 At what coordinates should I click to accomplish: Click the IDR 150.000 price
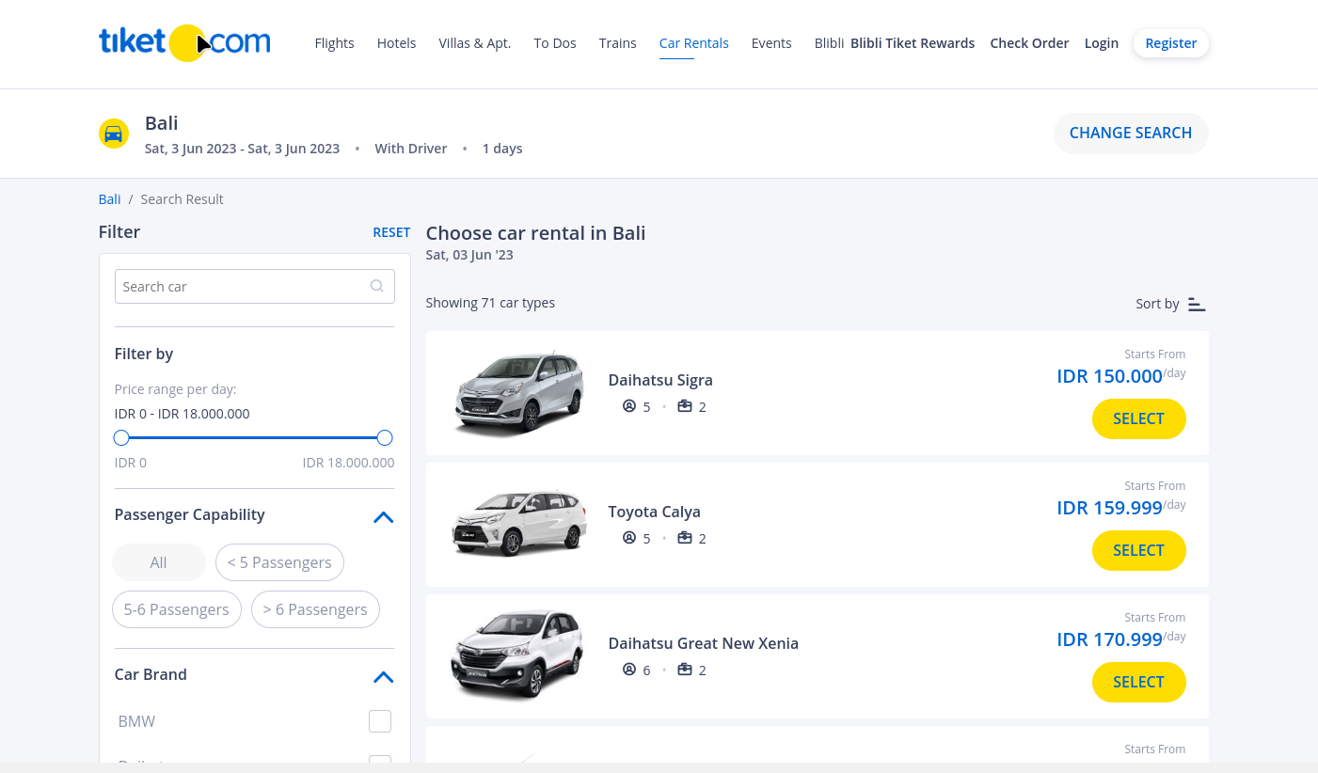pyautogui.click(x=1109, y=376)
